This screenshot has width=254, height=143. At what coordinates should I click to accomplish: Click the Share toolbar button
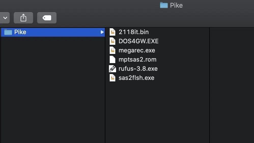pos(23,18)
